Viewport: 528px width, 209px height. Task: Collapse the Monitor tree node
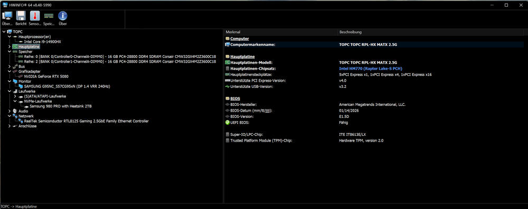[x=10, y=81]
